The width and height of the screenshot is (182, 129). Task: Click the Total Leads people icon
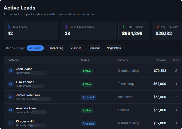point(9,27)
